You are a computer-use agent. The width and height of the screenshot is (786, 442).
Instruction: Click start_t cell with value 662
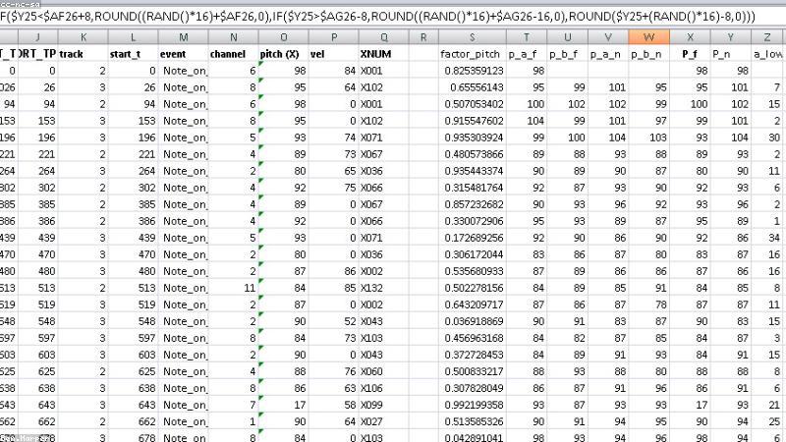(134, 421)
